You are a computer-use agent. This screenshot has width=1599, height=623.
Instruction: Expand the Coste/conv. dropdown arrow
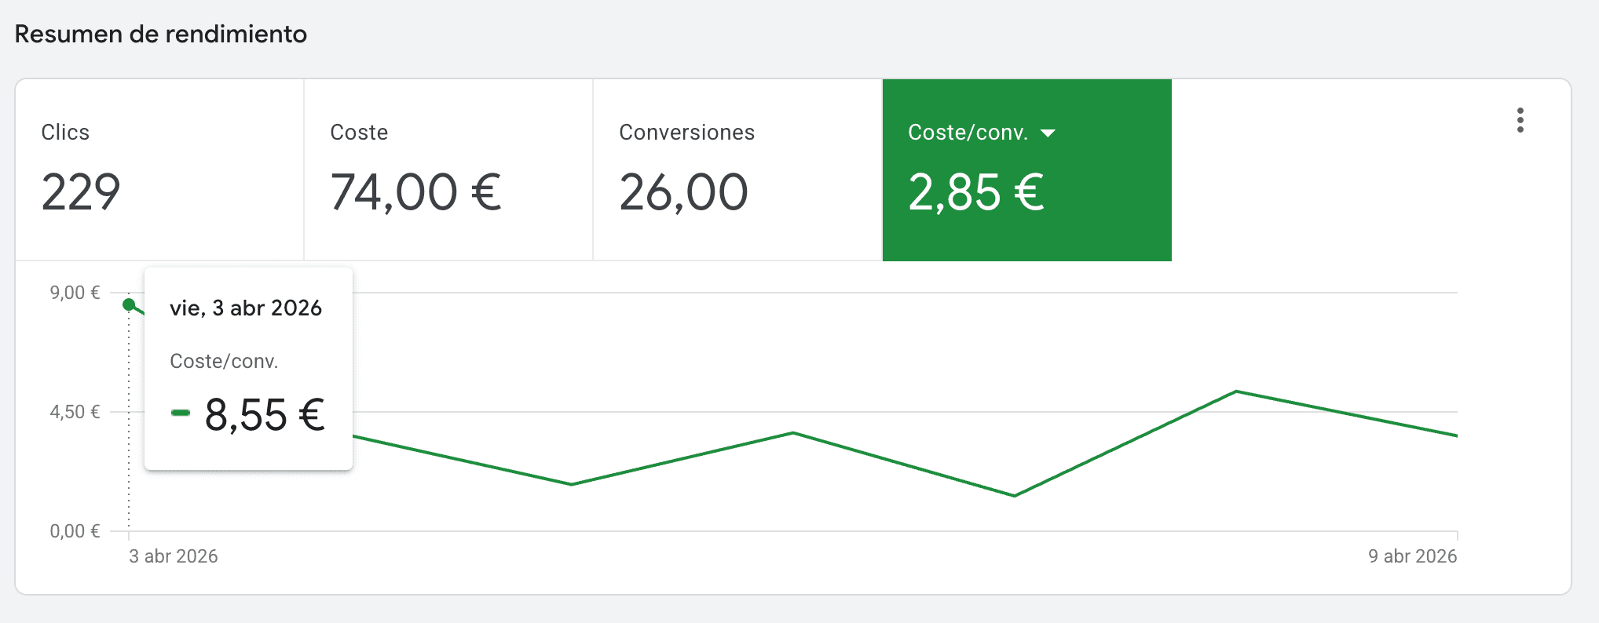(1048, 133)
